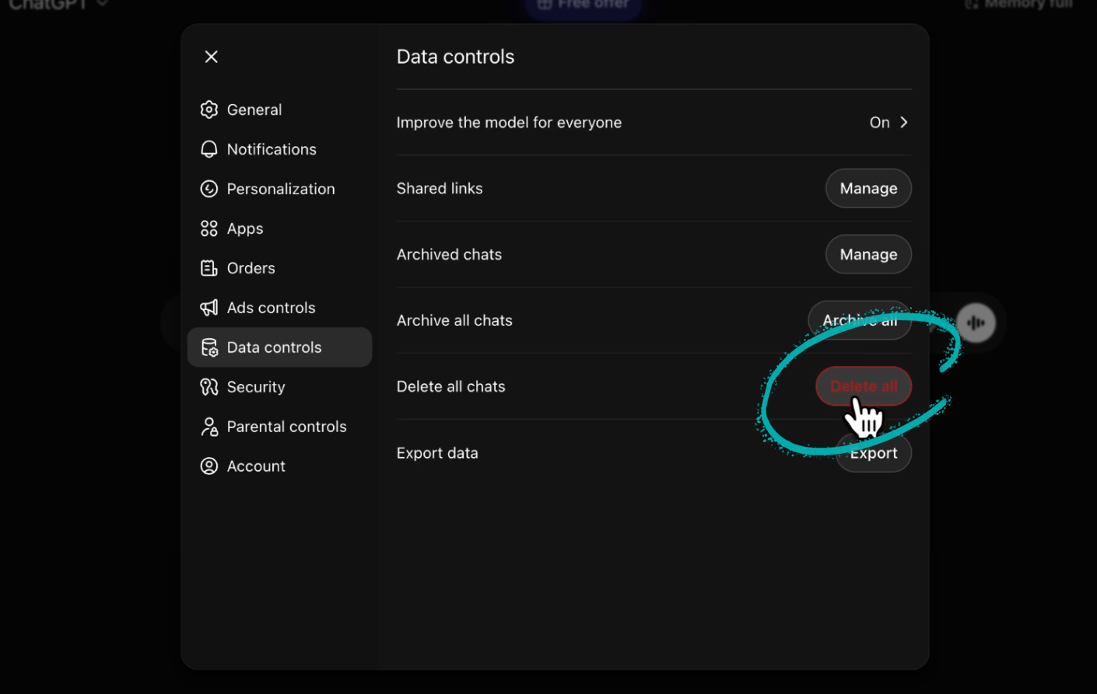Manage your shared links
The image size is (1097, 694).
coord(868,188)
